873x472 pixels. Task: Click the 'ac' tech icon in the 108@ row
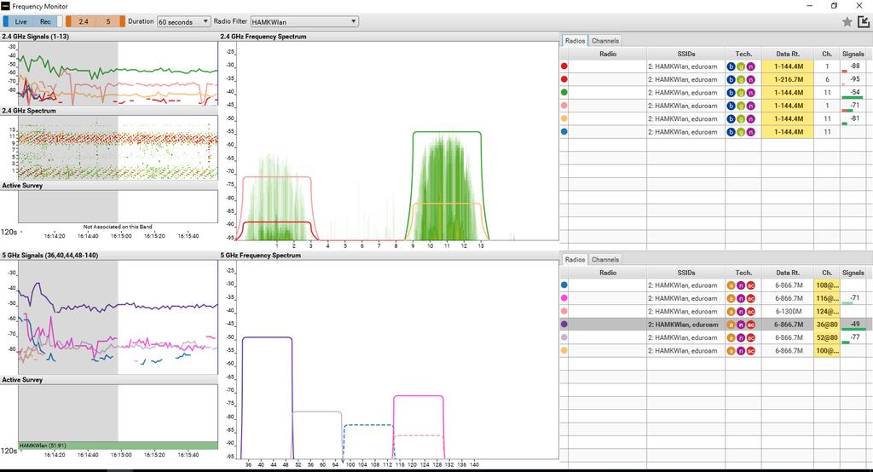click(x=750, y=285)
